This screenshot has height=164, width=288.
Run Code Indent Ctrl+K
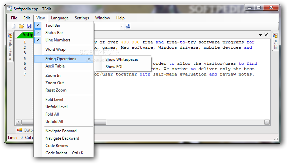pyautogui.click(x=64, y=153)
